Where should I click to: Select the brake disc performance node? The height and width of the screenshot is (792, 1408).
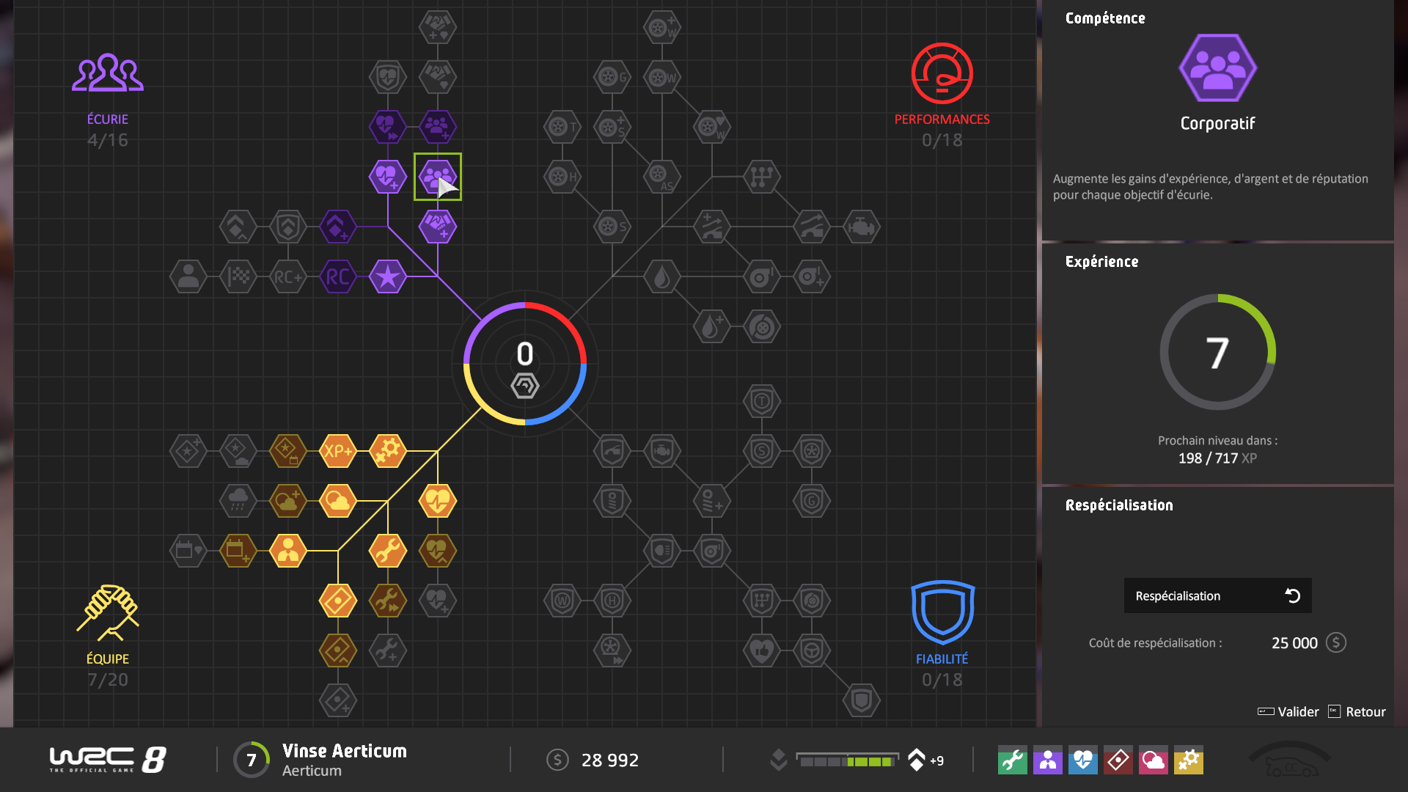coord(762,326)
